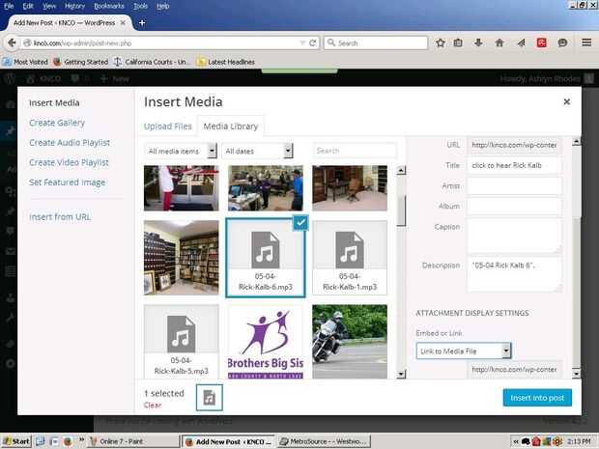The height and width of the screenshot is (449, 599).
Task: Click the browser Search box
Action: [x=376, y=42]
